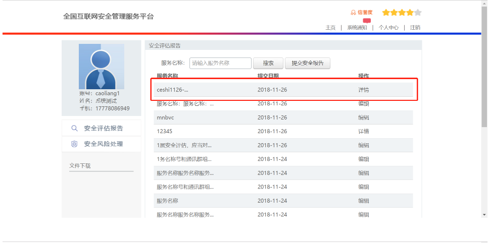Open 详情 for the ceshi1126 row
Screen dimensions: 488x243
pyautogui.click(x=364, y=90)
